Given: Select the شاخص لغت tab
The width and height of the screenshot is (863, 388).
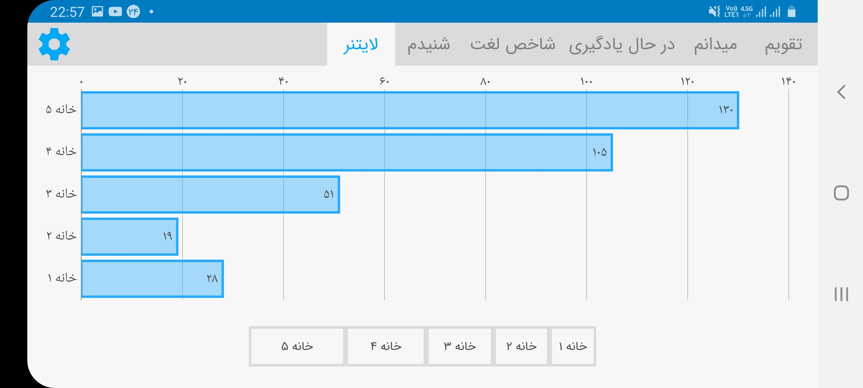Looking at the screenshot, I should point(512,45).
